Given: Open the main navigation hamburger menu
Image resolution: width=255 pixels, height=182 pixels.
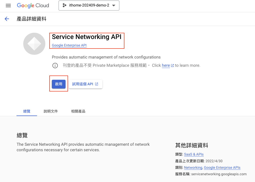Looking at the screenshot, I should (x=8, y=5).
